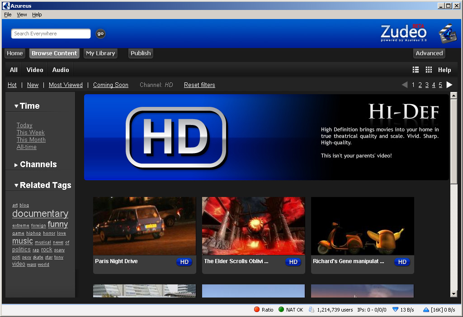Click HD badge on Paris Night Drive

pos(184,262)
